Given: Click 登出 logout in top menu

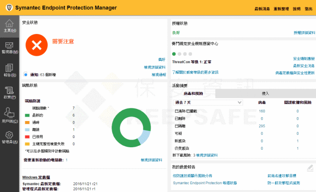Looking at the screenshot, I should [308, 9].
